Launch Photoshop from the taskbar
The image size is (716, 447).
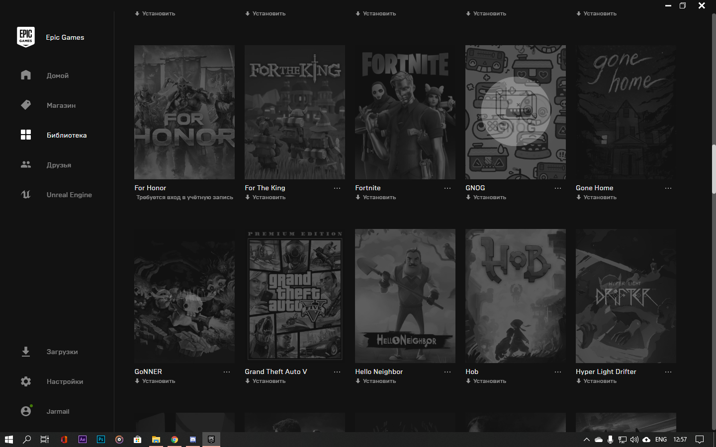100,440
